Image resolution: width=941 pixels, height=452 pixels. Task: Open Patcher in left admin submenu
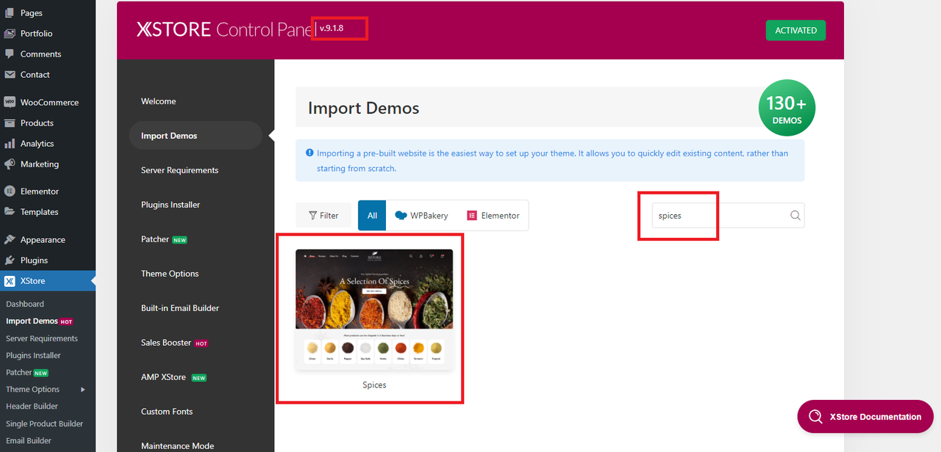point(19,372)
